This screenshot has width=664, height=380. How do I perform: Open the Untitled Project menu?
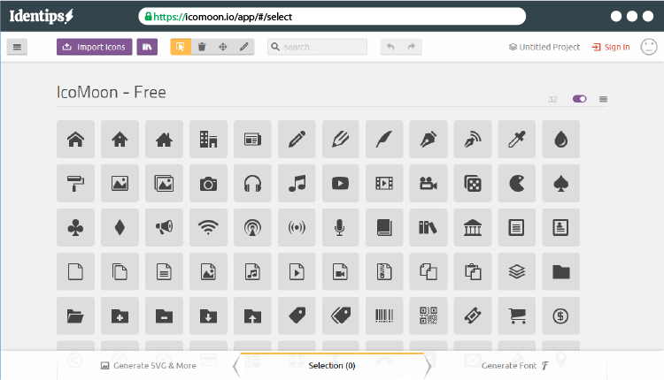(544, 47)
